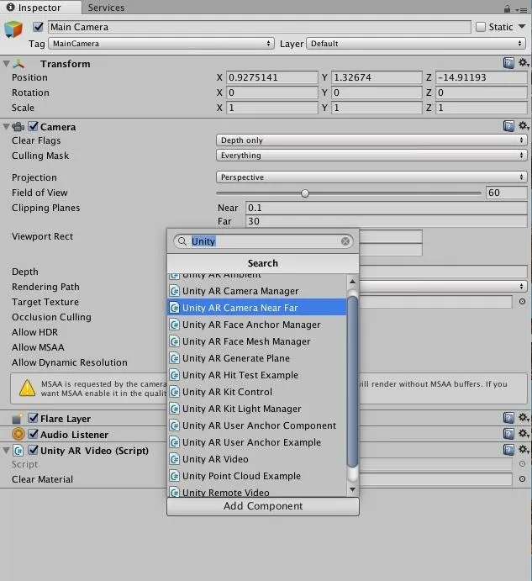Disable the Audio Listener checkbox

pyautogui.click(x=34, y=434)
